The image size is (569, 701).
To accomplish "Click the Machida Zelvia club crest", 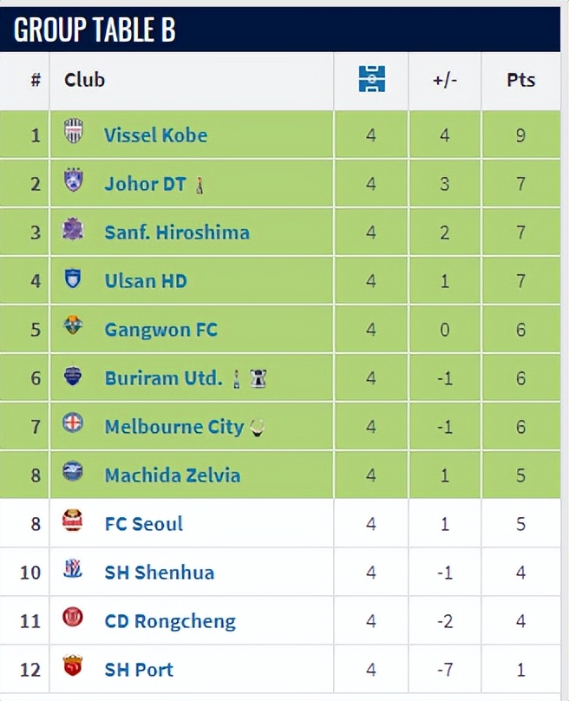I will [74, 473].
